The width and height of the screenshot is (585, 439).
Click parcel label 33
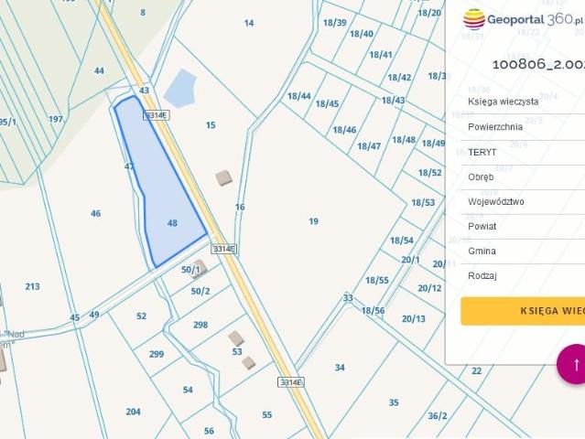coord(348,298)
